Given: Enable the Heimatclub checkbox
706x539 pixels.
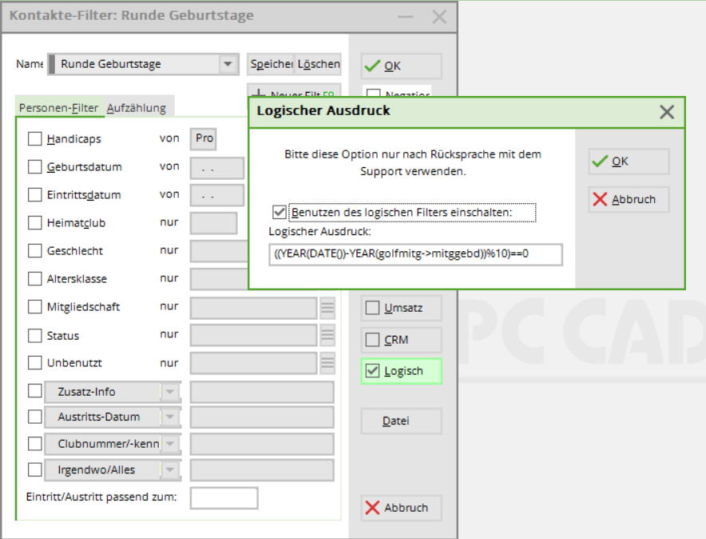Looking at the screenshot, I should [x=34, y=222].
